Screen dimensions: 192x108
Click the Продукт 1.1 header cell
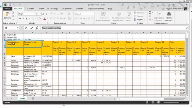(x=59, y=44)
